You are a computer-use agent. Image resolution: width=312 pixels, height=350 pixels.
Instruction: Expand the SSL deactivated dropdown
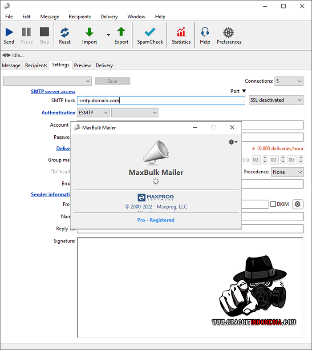click(276, 100)
